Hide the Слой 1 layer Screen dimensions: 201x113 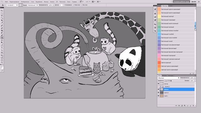point(158,96)
